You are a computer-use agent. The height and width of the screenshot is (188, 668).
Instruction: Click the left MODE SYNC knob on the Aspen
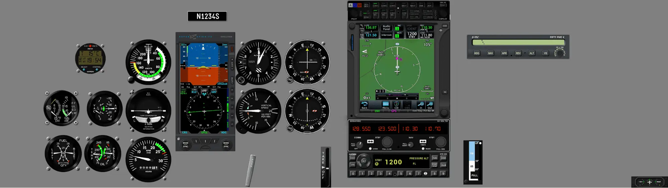click(x=185, y=145)
